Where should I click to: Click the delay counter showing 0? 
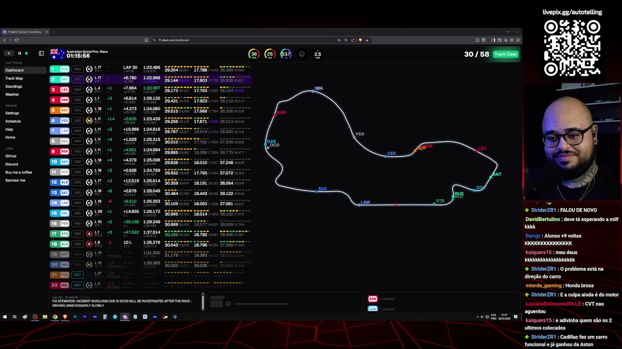pyautogui.click(x=9, y=53)
